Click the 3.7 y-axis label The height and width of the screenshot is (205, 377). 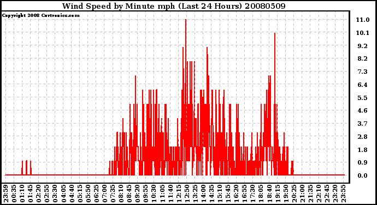click(363, 124)
